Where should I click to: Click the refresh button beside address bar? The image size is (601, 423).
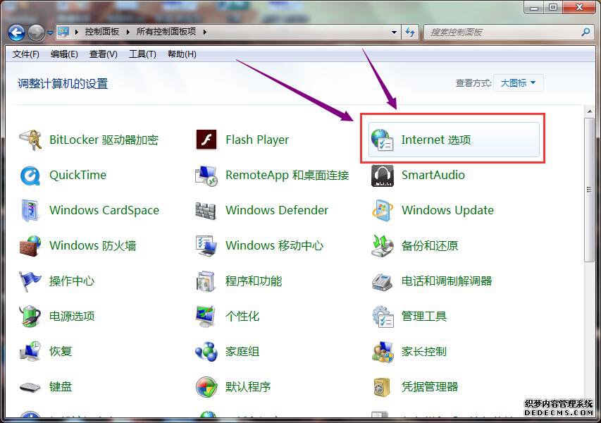pos(411,32)
